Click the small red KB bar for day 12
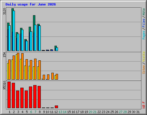Image resolution: width=147 pixels, height=115 pixels. click(x=56, y=107)
